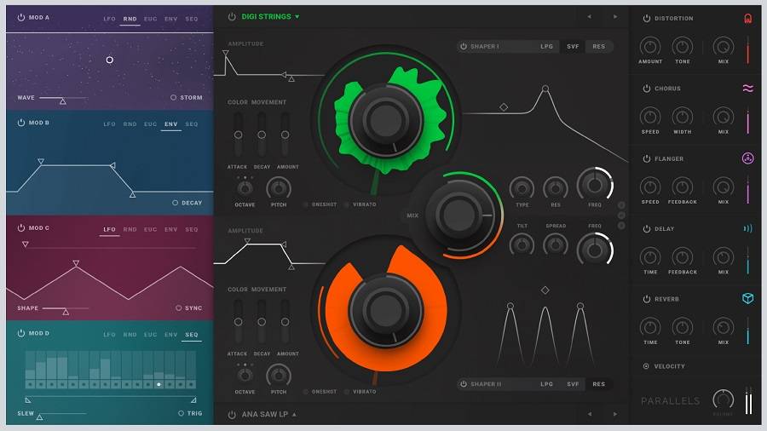Image resolution: width=767 pixels, height=431 pixels.
Task: Toggle Shaper I power icon
Action: click(464, 46)
